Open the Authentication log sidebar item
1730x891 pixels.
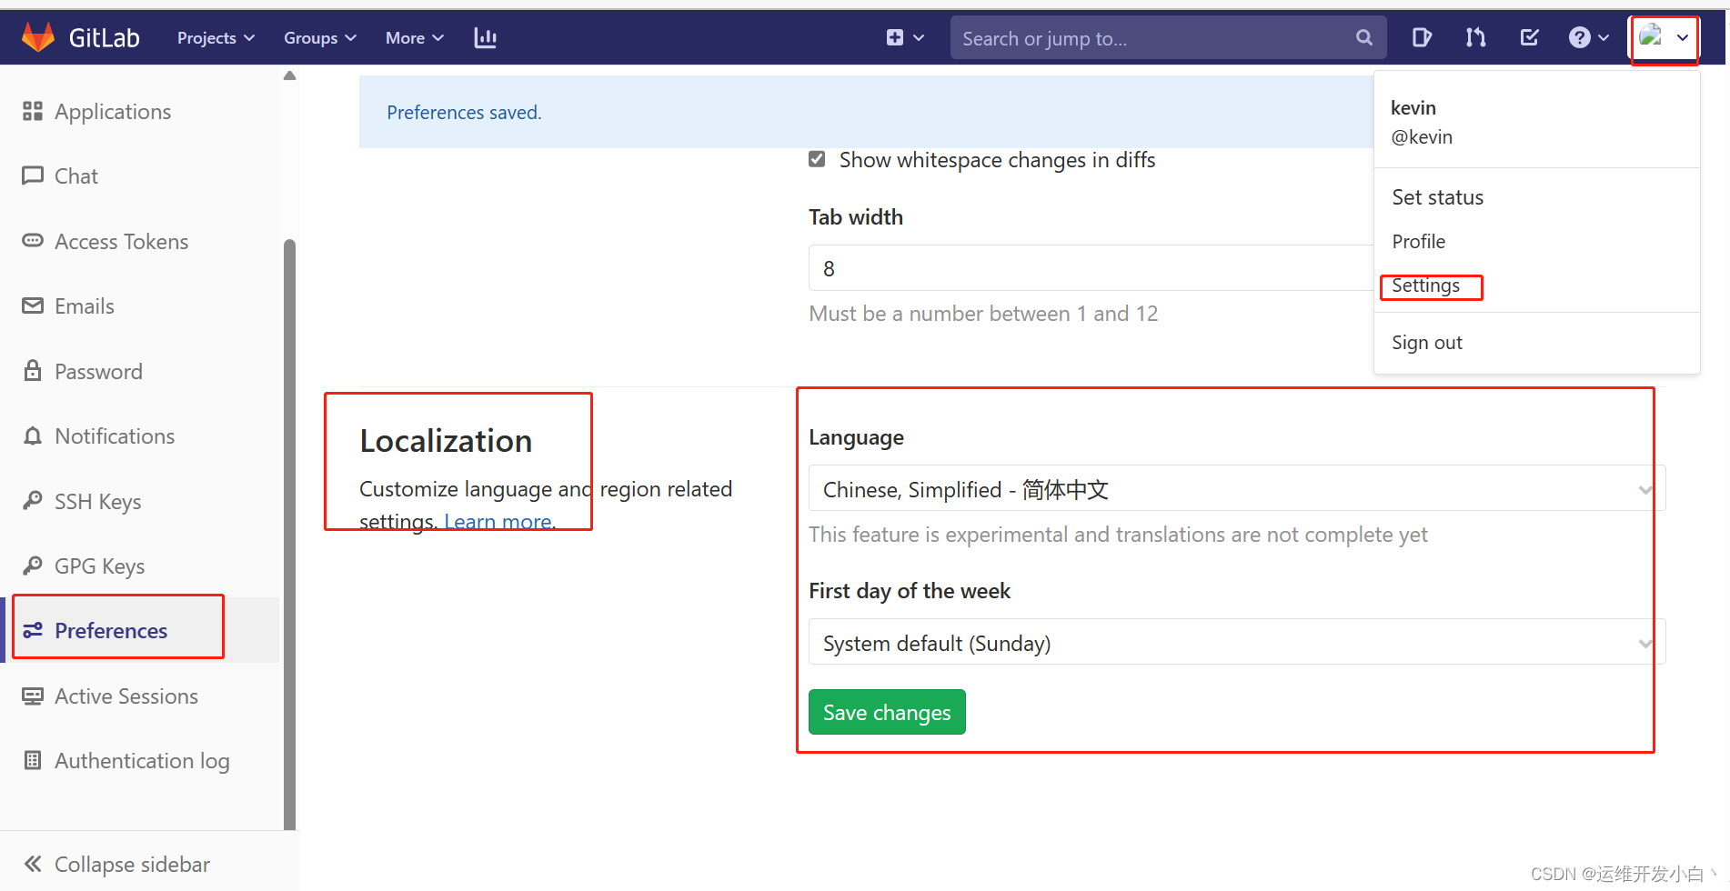tap(142, 760)
